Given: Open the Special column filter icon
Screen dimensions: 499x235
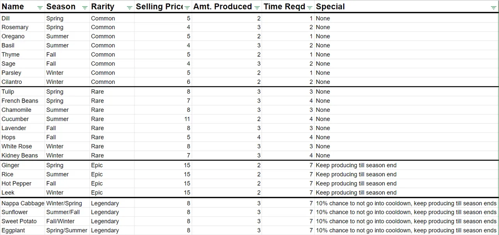Looking at the screenshot, I should click(x=494, y=8).
